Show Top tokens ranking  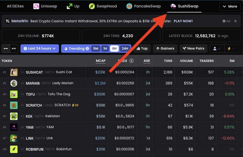142,49
